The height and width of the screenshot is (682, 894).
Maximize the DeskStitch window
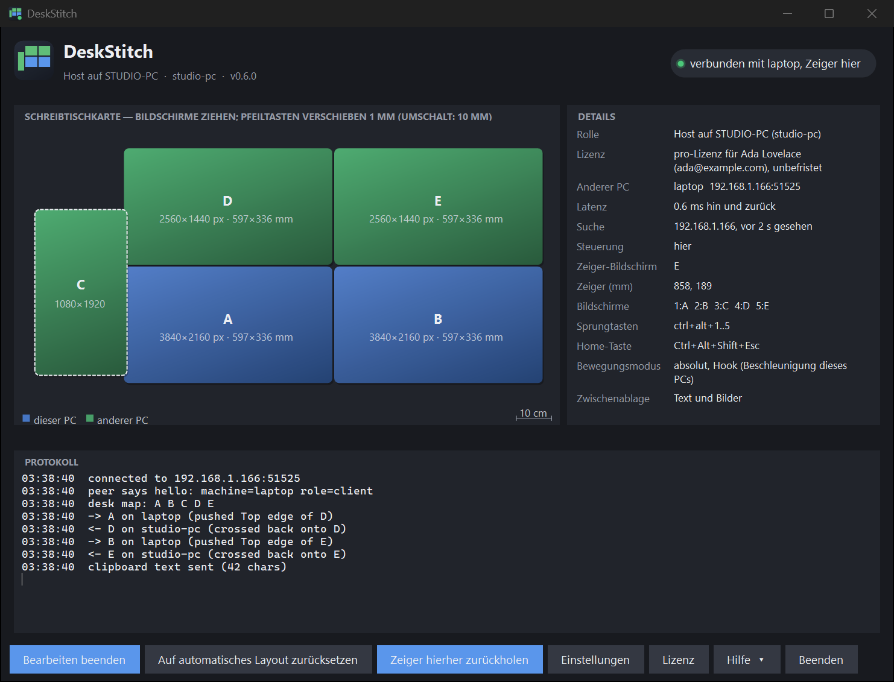pos(829,13)
